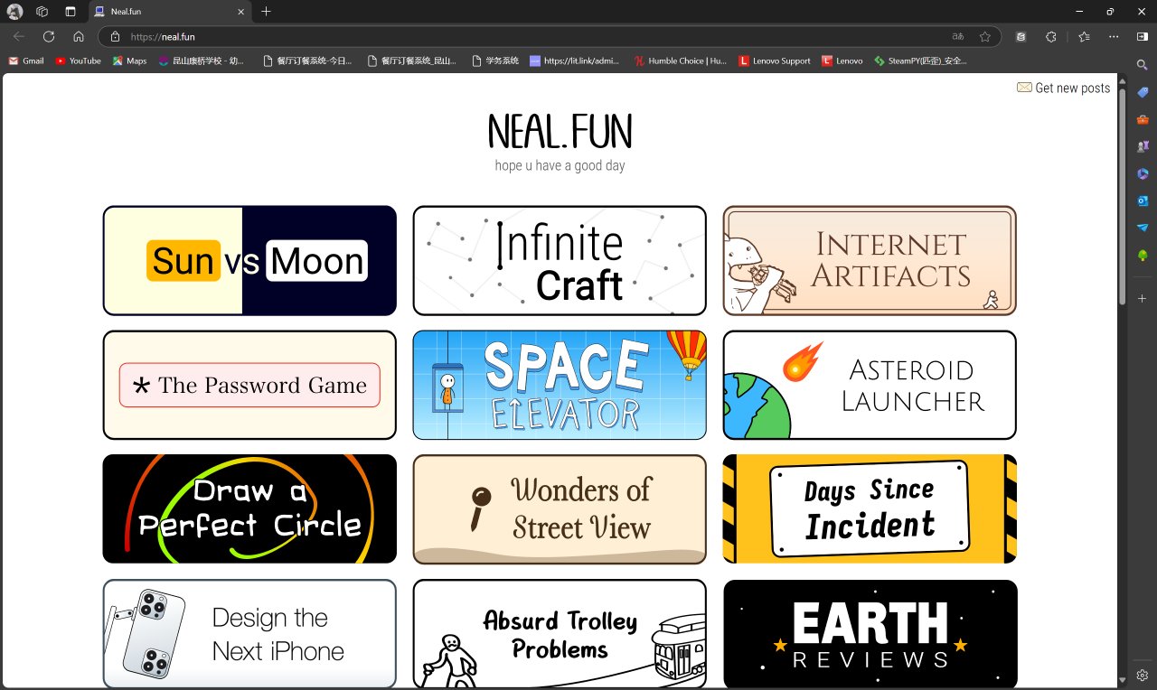Open the Asteroid Launcher card
Image resolution: width=1157 pixels, height=690 pixels.
point(870,385)
